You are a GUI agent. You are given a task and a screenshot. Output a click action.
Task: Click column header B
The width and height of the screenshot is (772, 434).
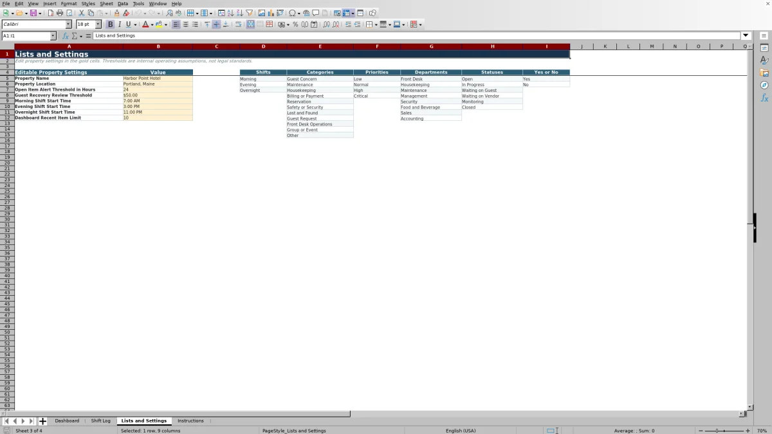[x=158, y=46]
